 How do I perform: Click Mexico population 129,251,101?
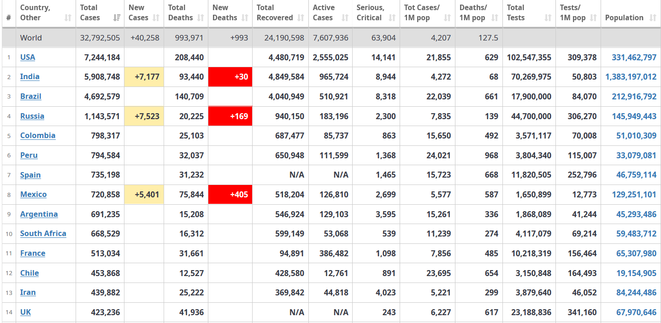[x=634, y=195]
